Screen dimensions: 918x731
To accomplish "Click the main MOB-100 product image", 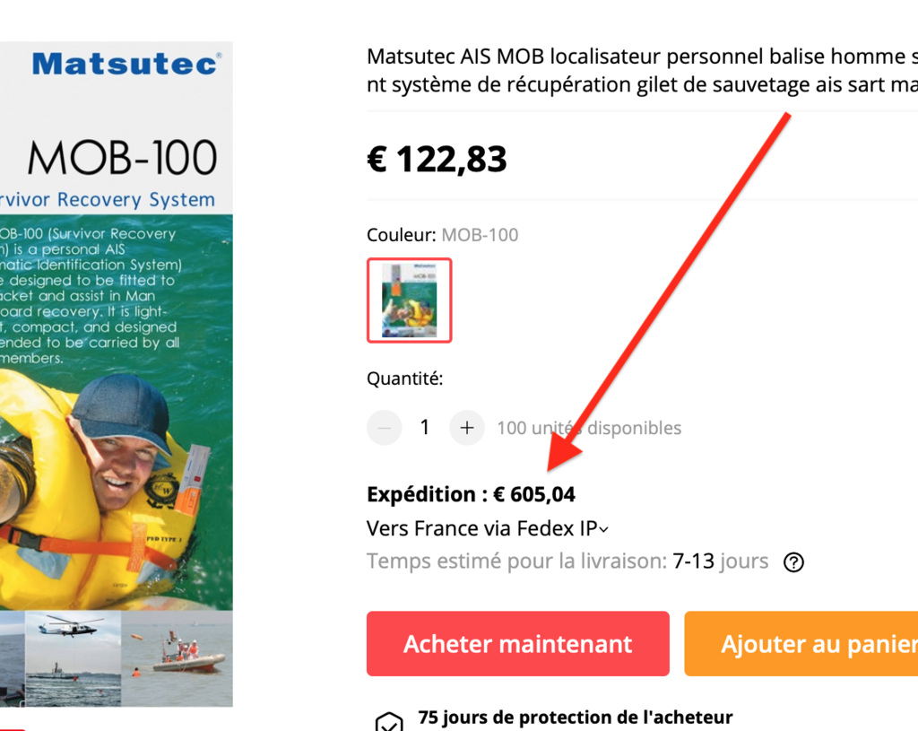I will coord(117,374).
